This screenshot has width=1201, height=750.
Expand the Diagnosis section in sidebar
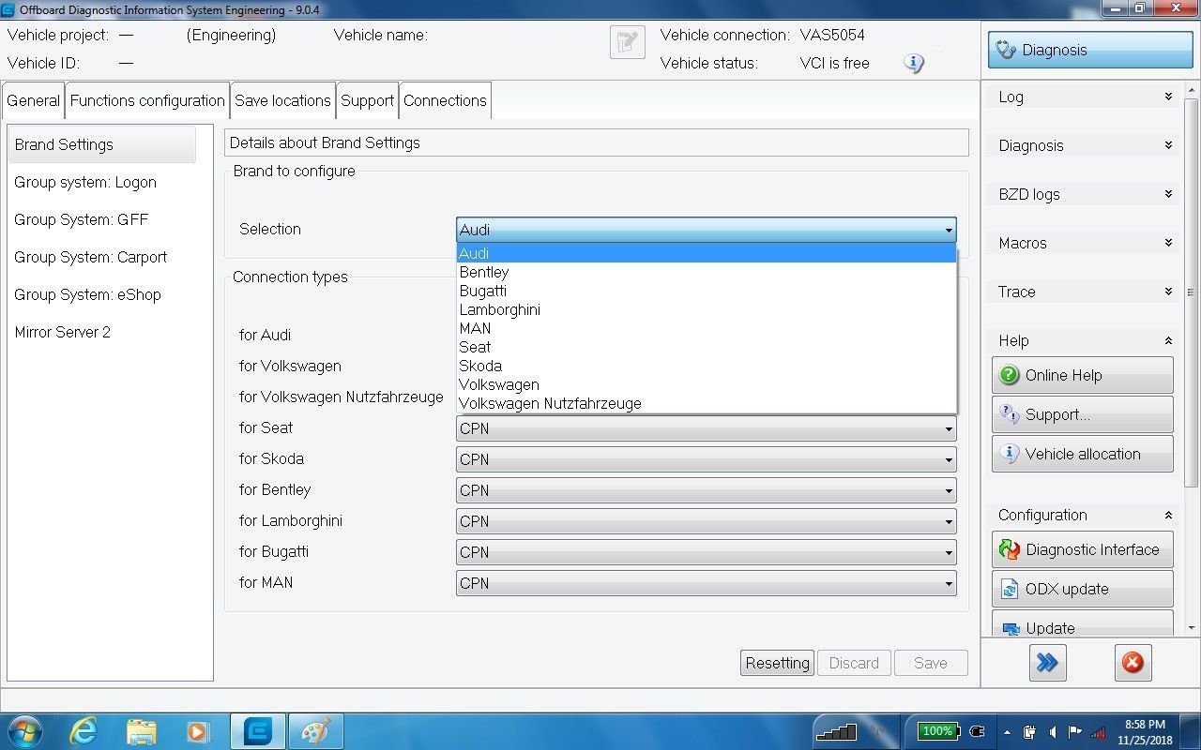(1168, 145)
